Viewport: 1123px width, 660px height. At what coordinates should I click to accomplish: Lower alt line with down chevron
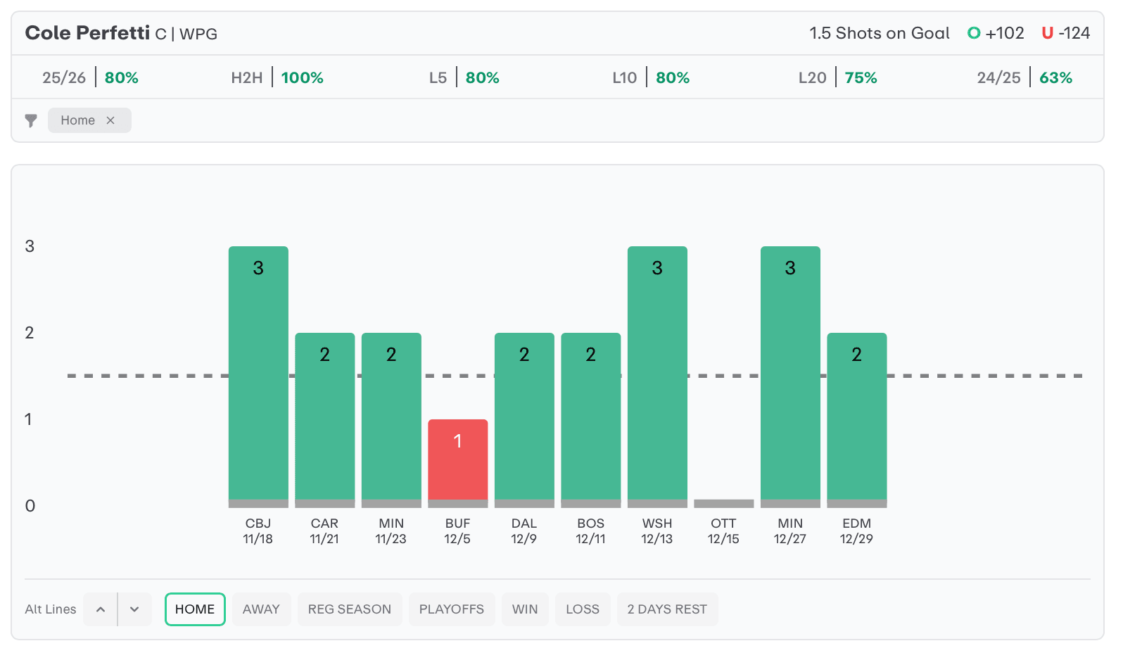(x=135, y=609)
